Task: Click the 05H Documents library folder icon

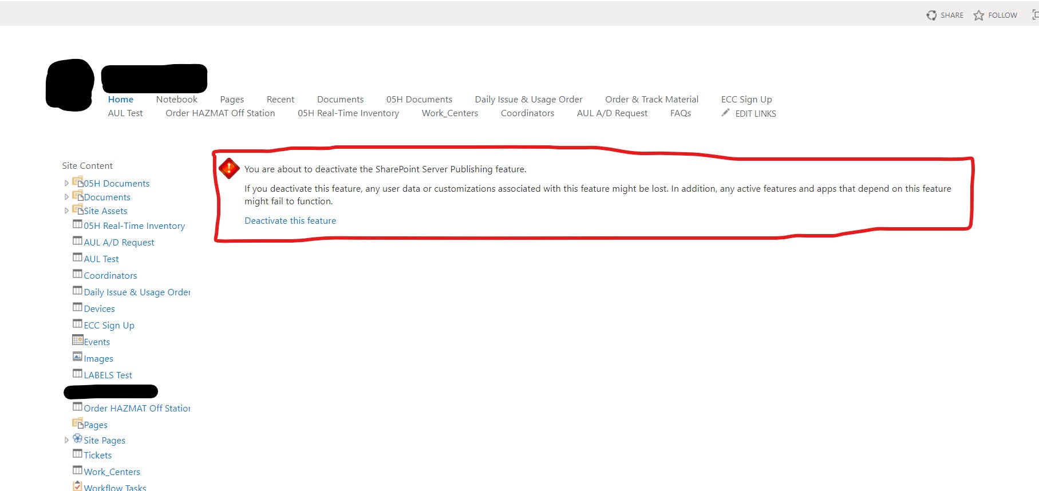Action: click(x=78, y=183)
